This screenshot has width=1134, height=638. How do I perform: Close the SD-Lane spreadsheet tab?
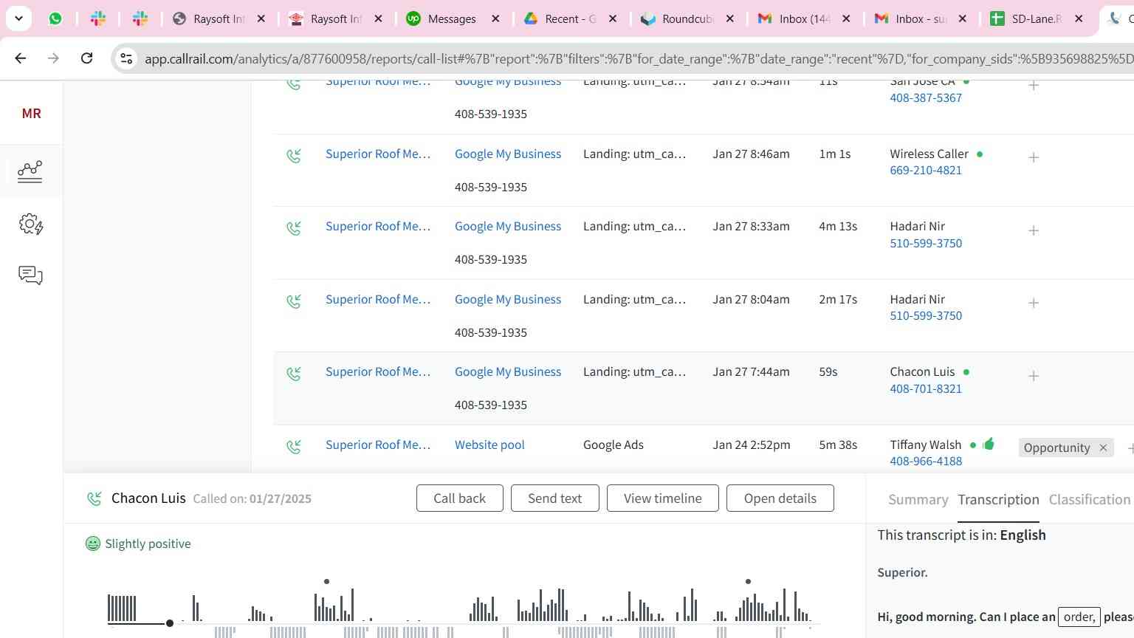point(1079,19)
